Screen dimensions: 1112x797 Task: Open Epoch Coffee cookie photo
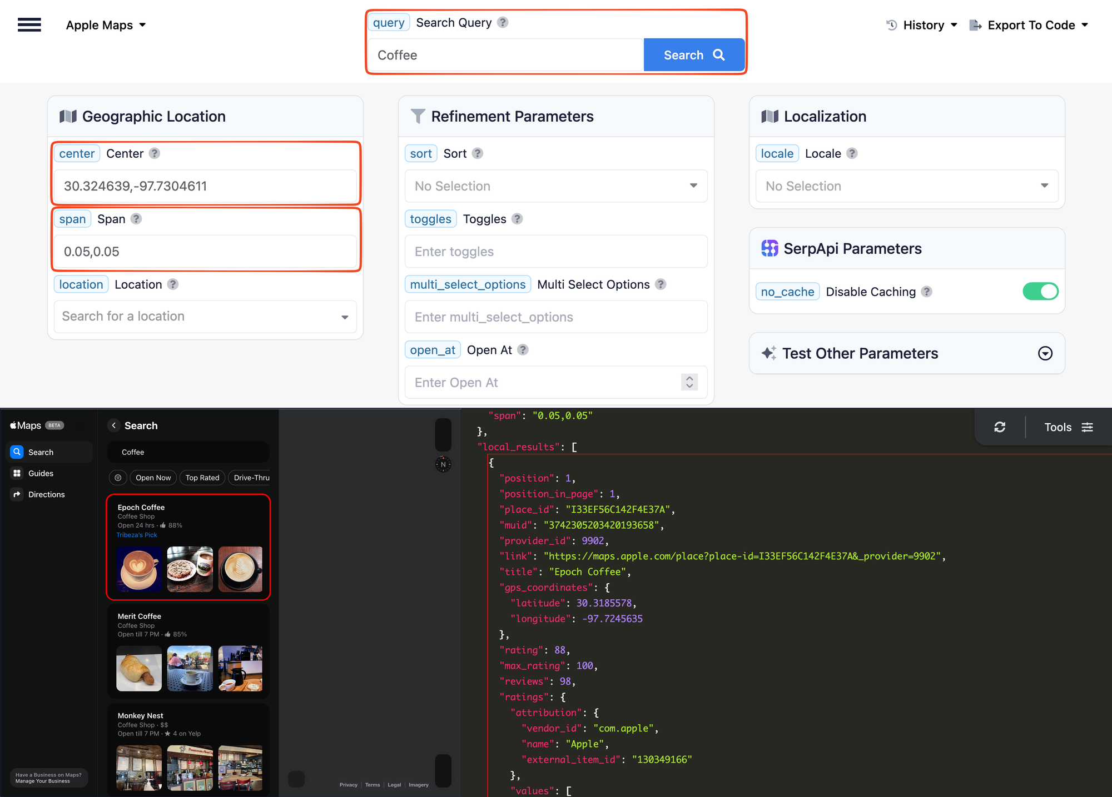pyautogui.click(x=190, y=569)
